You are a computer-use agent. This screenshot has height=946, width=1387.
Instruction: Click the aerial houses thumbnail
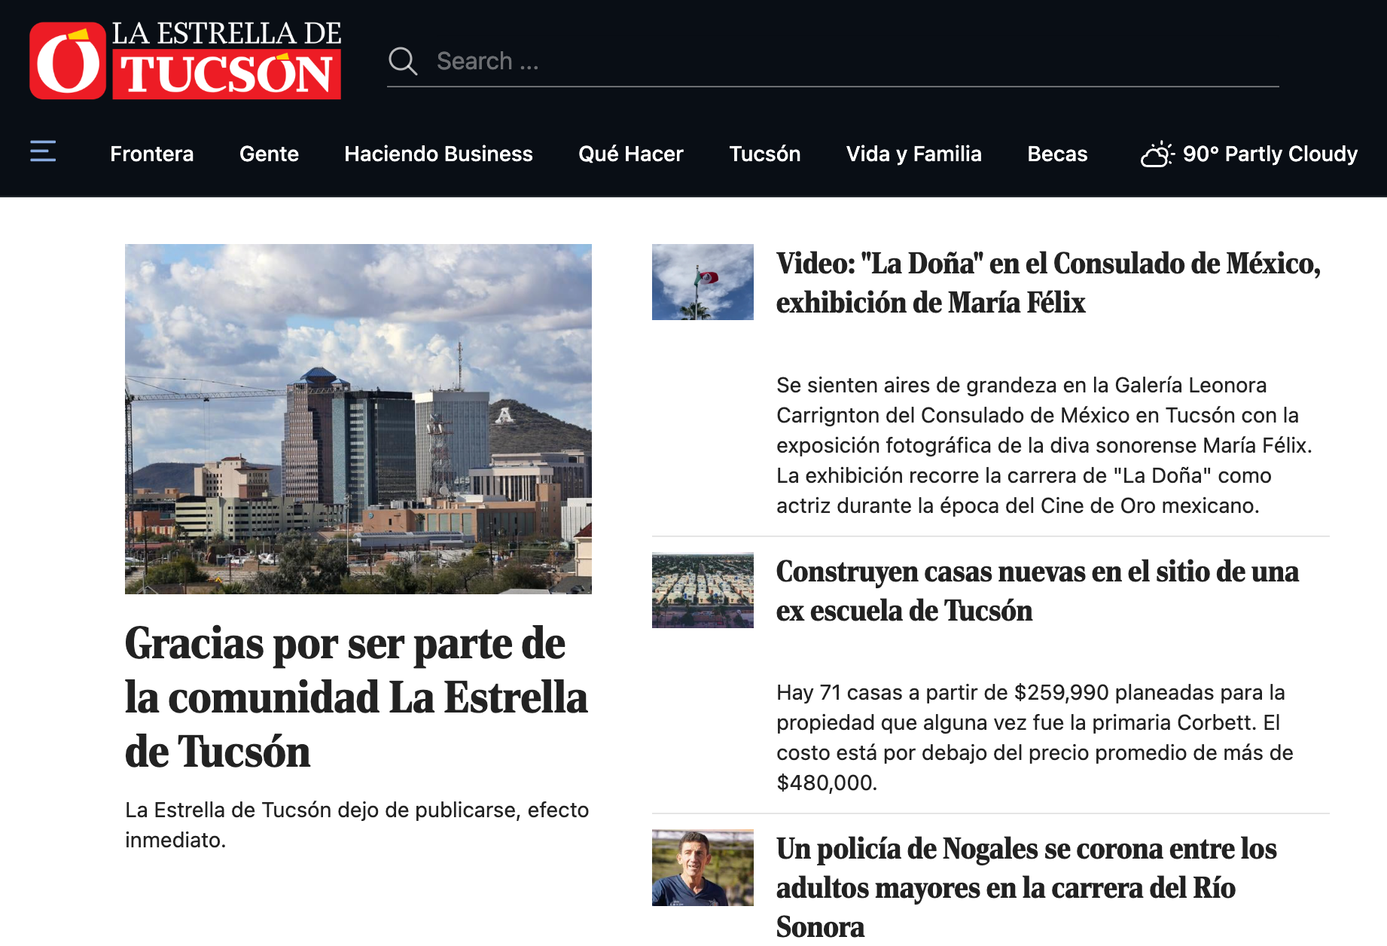click(703, 590)
